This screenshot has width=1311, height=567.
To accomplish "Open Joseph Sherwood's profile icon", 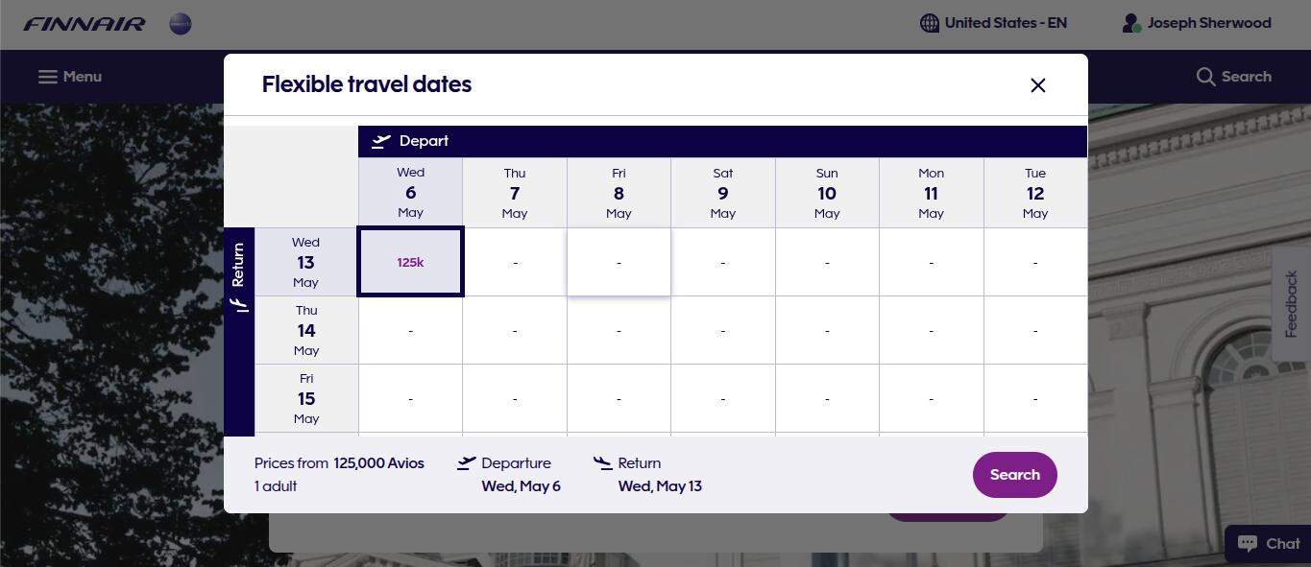I will pyautogui.click(x=1130, y=23).
